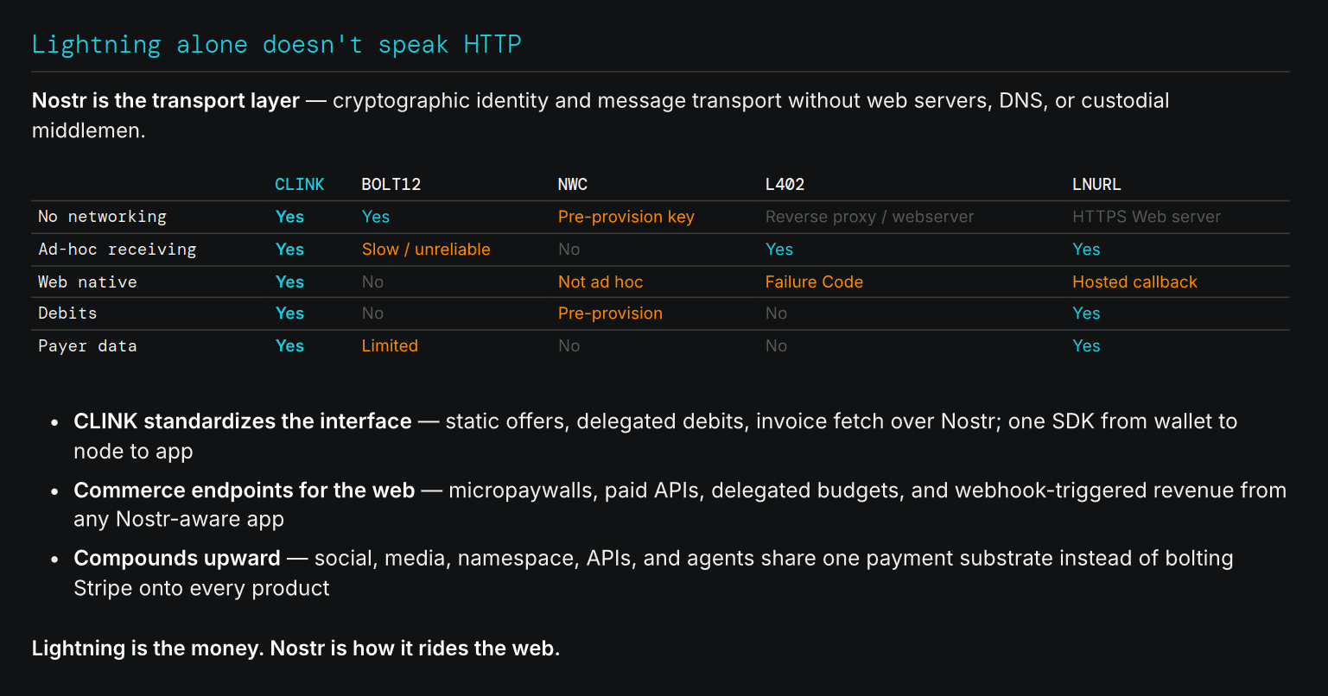
Task: Select the "Ad-hoc receiving" row label
Action: (x=118, y=250)
